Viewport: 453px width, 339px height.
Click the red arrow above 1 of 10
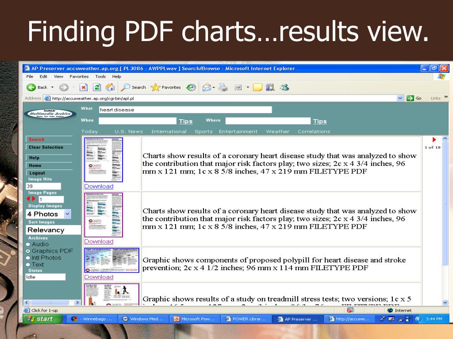click(x=434, y=140)
